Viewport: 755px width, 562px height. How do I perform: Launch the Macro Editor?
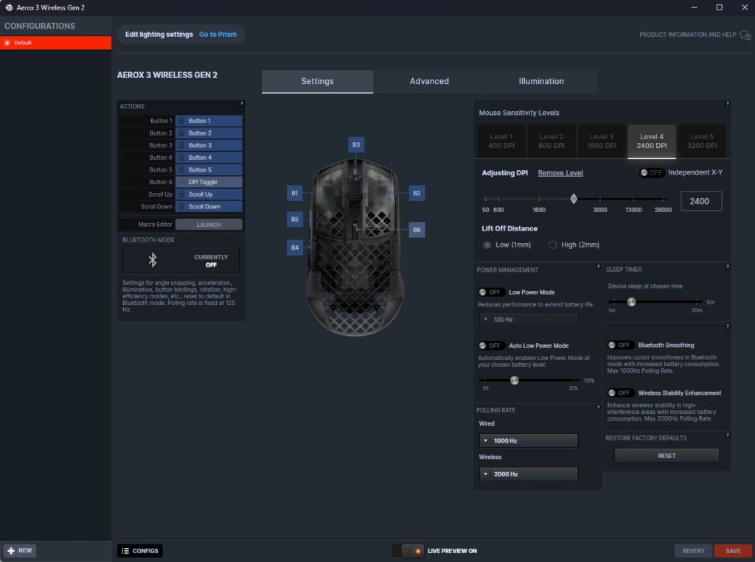tap(209, 225)
